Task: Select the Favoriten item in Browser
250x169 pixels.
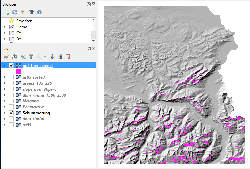Action: coord(24,21)
